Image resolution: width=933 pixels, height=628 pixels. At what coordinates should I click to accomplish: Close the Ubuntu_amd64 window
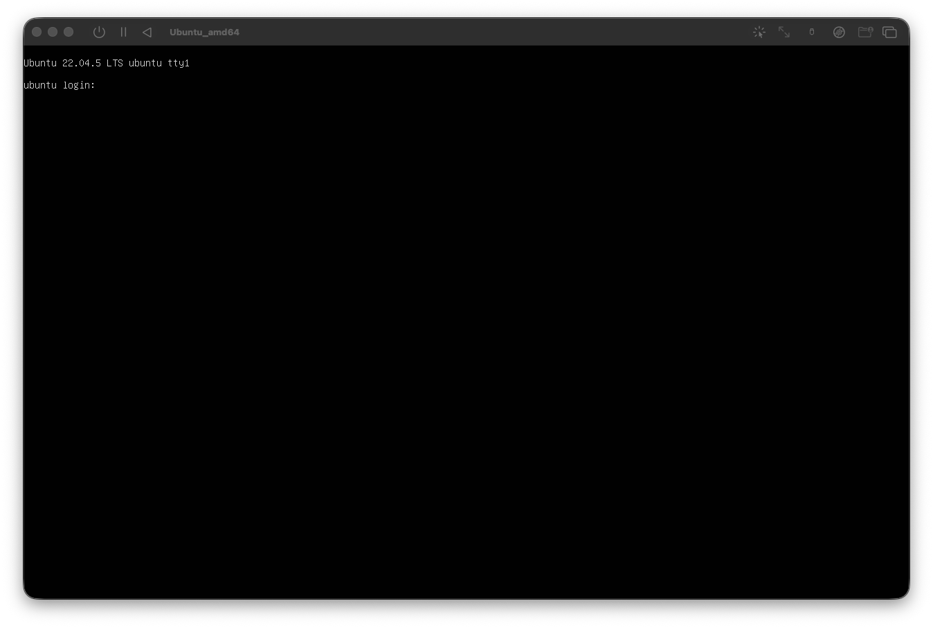click(x=37, y=32)
